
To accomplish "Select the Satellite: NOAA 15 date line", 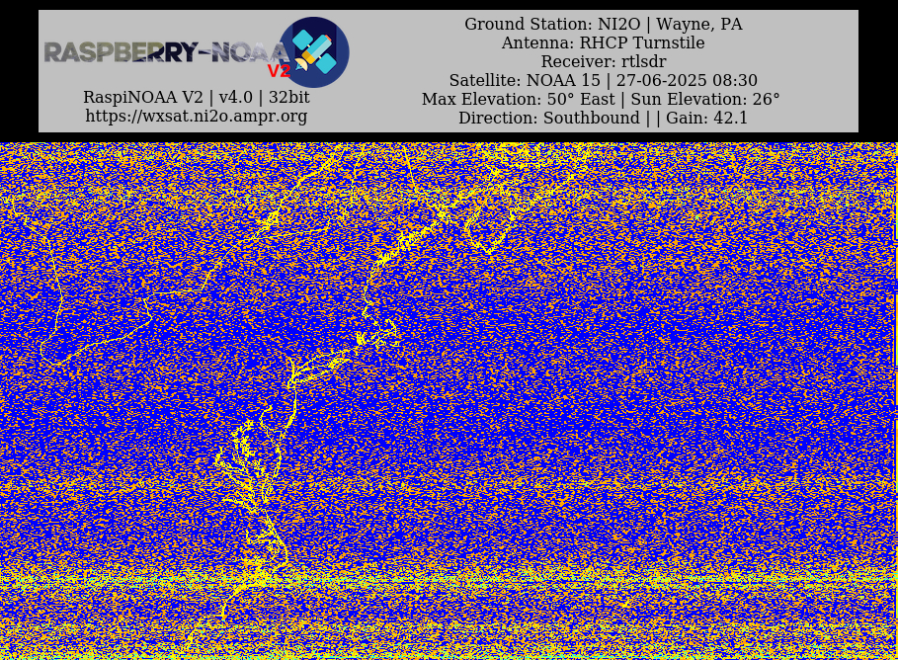I will point(603,80).
